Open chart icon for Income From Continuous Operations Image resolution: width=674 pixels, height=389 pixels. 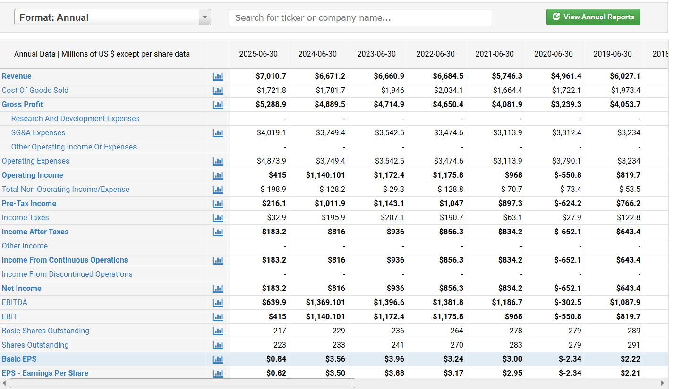[218, 260]
